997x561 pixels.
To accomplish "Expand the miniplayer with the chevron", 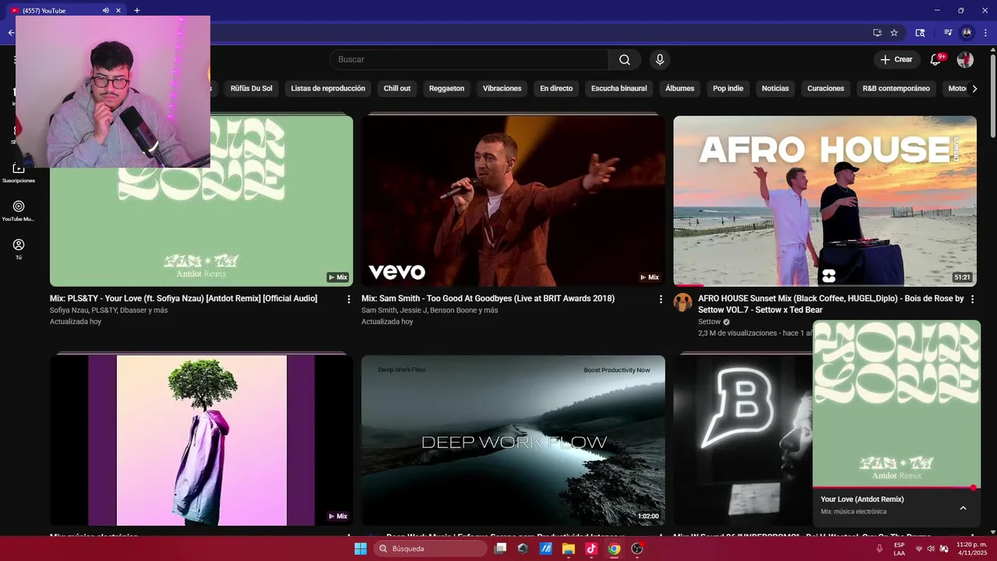I will pyautogui.click(x=963, y=508).
